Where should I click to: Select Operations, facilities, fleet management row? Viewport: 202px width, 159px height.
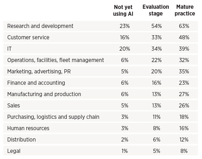click(55, 60)
